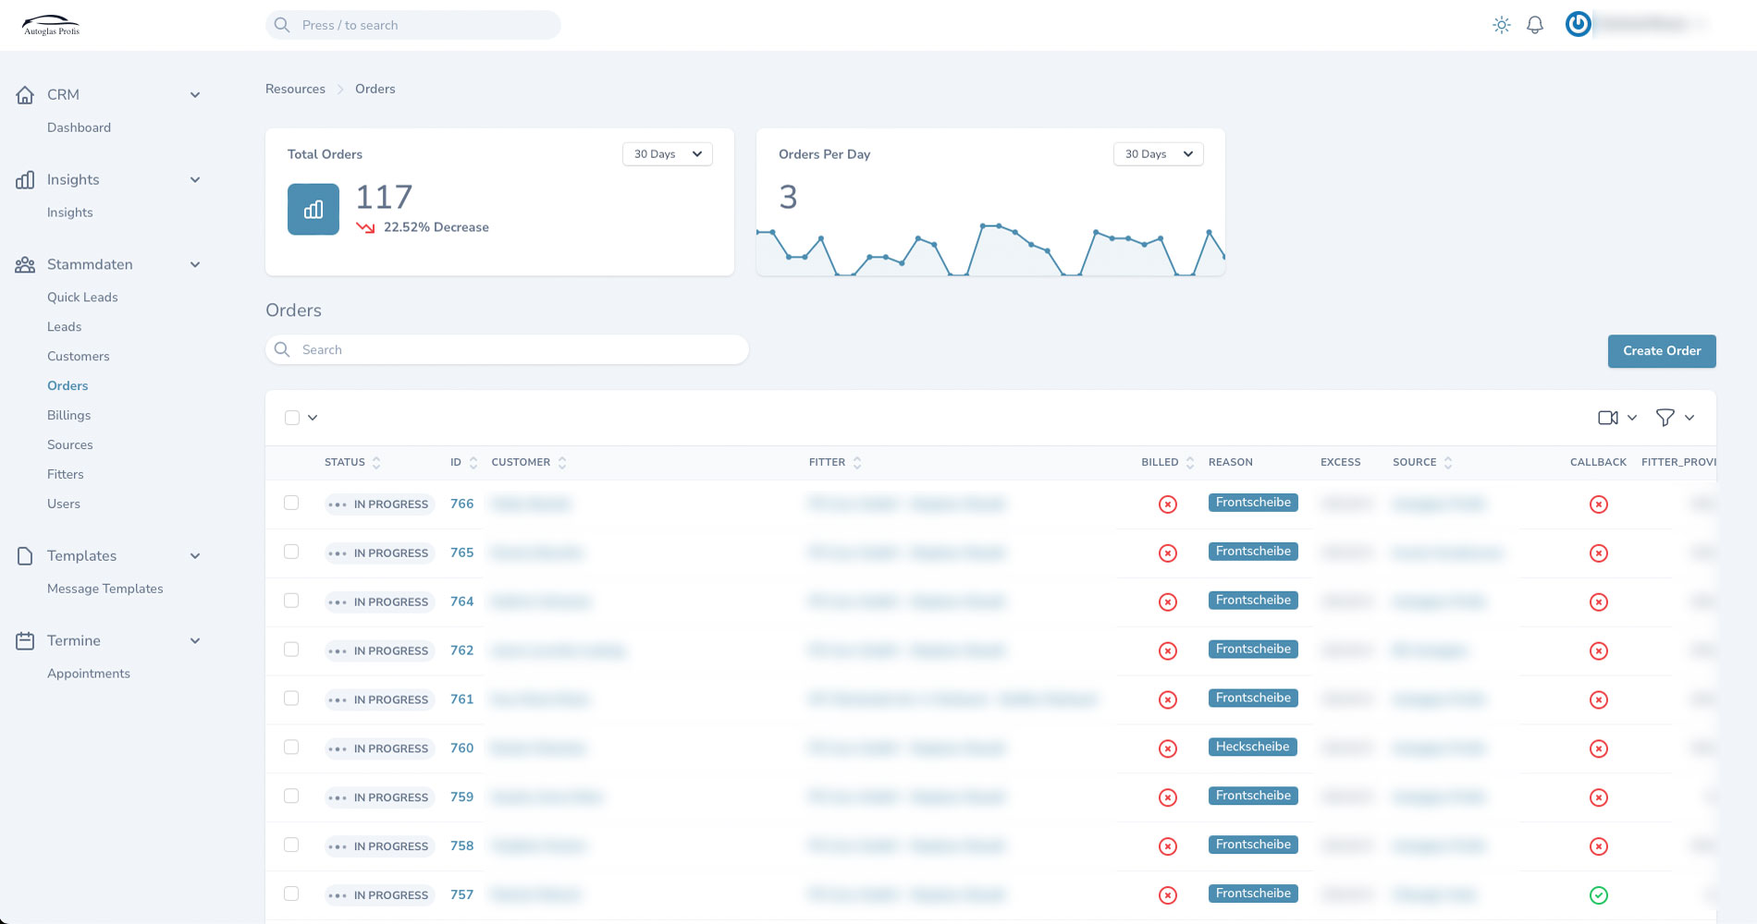The image size is (1757, 924).
Task: Collapse the Insights sidebar section
Action: (x=195, y=180)
